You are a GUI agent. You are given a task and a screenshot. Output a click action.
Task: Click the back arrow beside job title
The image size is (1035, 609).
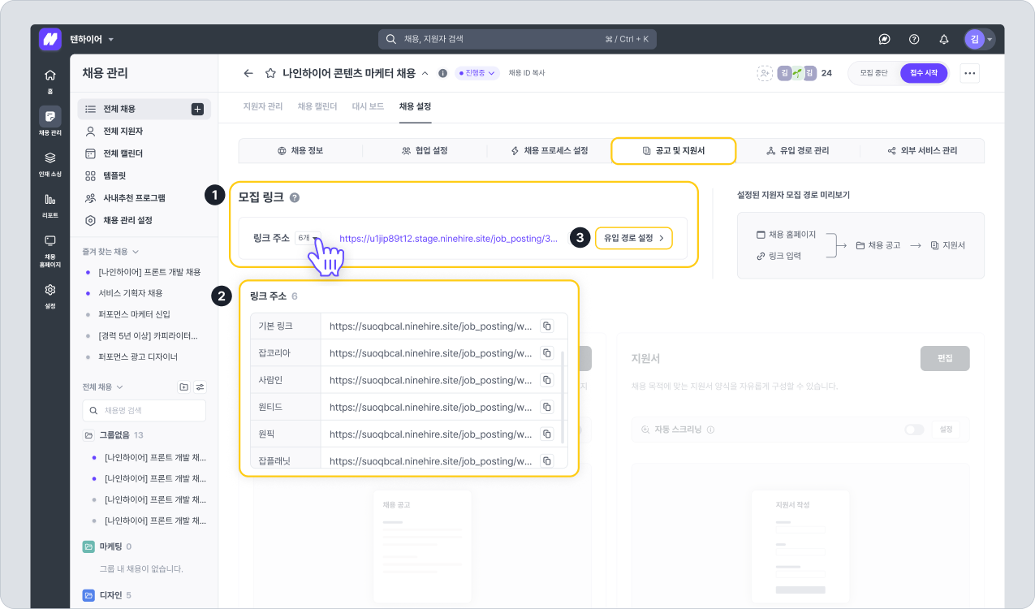(x=248, y=73)
